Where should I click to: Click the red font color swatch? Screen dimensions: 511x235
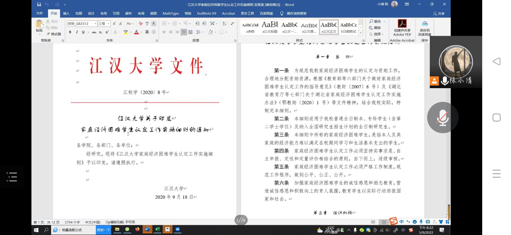point(136,32)
